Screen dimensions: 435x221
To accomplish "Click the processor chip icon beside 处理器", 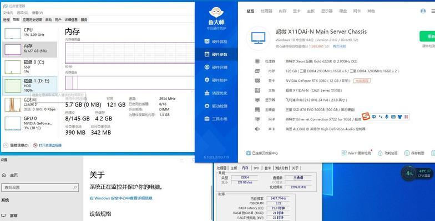I will 257,61.
